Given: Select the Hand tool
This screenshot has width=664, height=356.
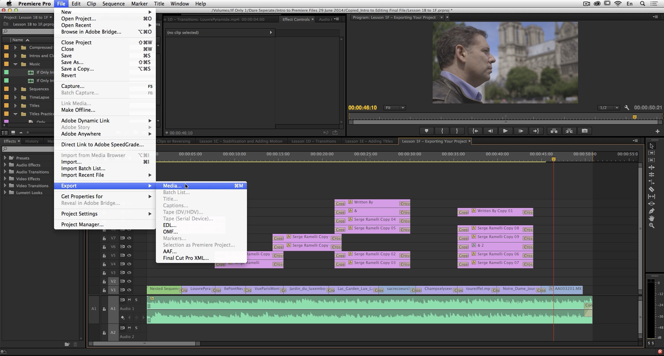Looking at the screenshot, I should pos(652,218).
